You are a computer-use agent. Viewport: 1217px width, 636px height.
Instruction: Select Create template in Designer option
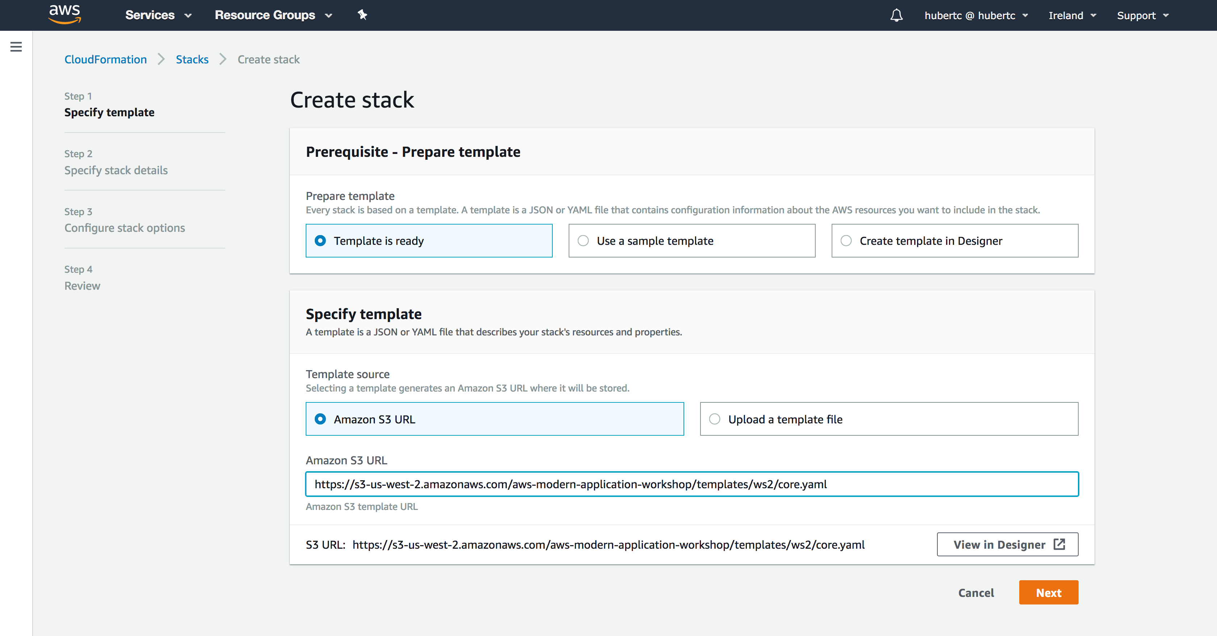pos(954,240)
